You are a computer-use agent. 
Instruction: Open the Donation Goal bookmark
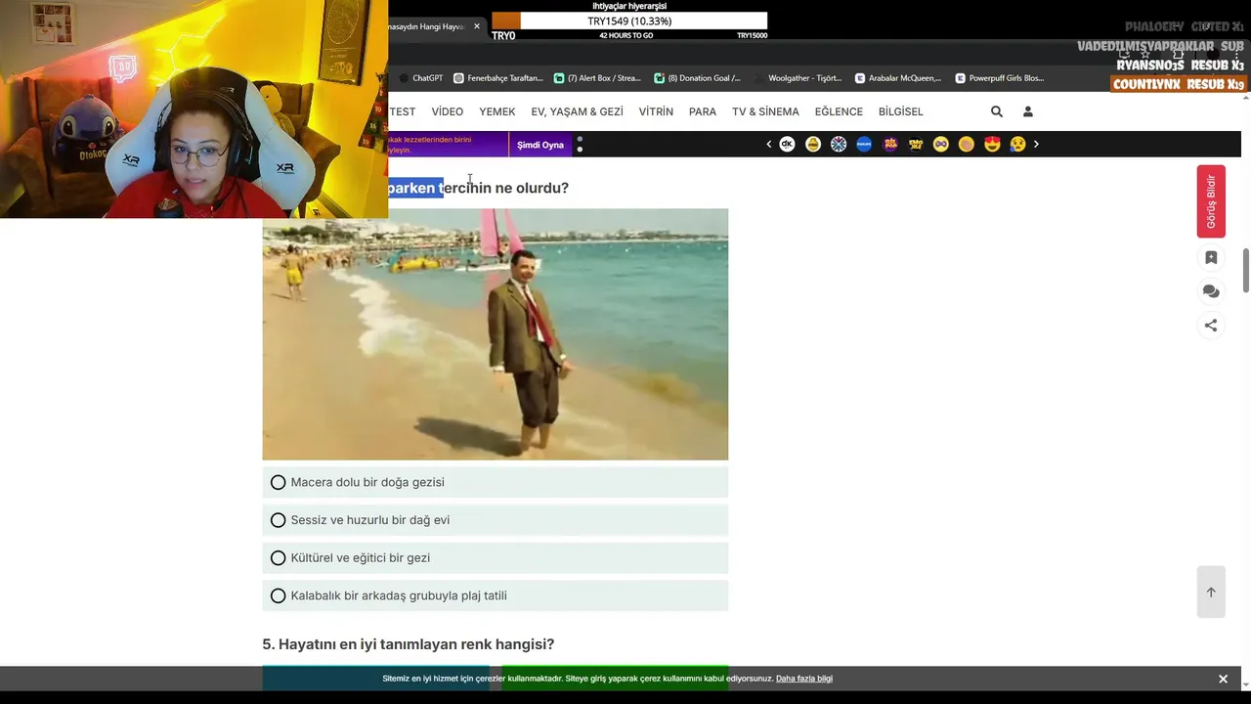[697, 78]
